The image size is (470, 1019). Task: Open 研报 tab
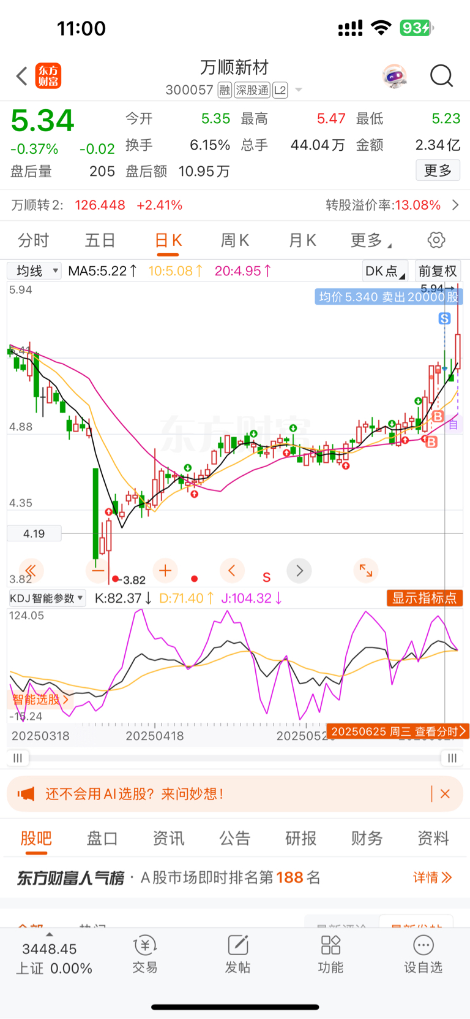(x=301, y=838)
